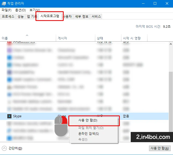Choose 사용 안 함(D) in context menu
Viewport: 173px width, 155px height.
(x=93, y=120)
